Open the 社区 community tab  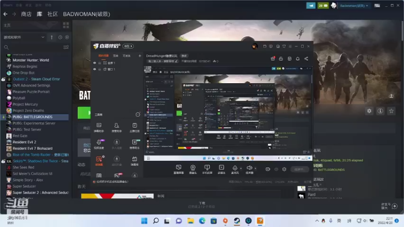point(53,14)
